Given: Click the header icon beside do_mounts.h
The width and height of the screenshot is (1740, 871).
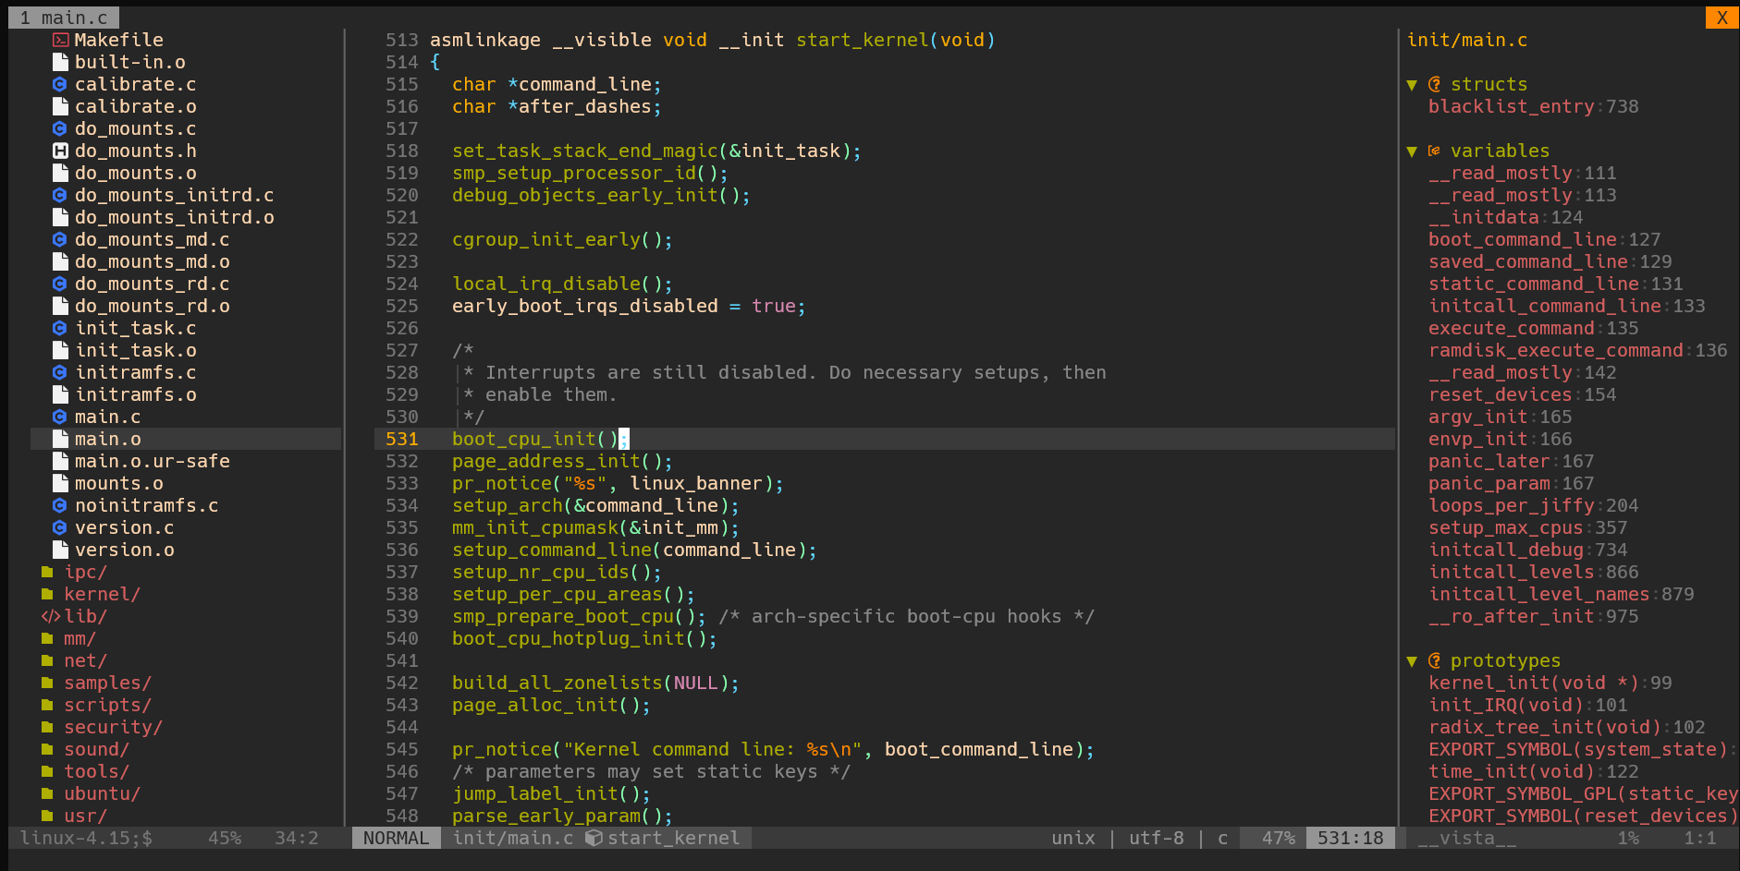Looking at the screenshot, I should (x=60, y=151).
